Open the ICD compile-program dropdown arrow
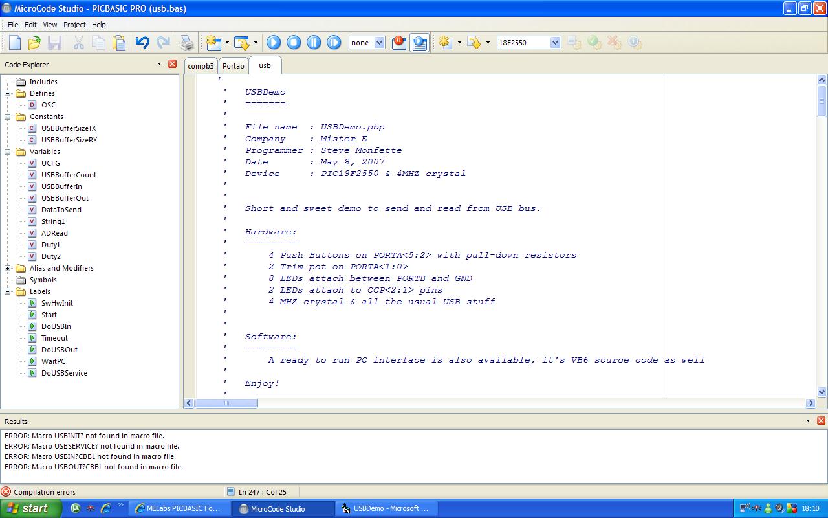The height and width of the screenshot is (518, 828). click(488, 43)
